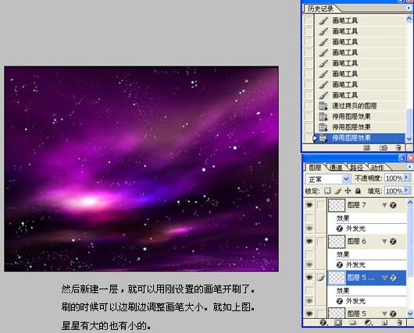This screenshot has width=414, height=333.
Task: Click the 图层 7 layer name
Action: 356,205
